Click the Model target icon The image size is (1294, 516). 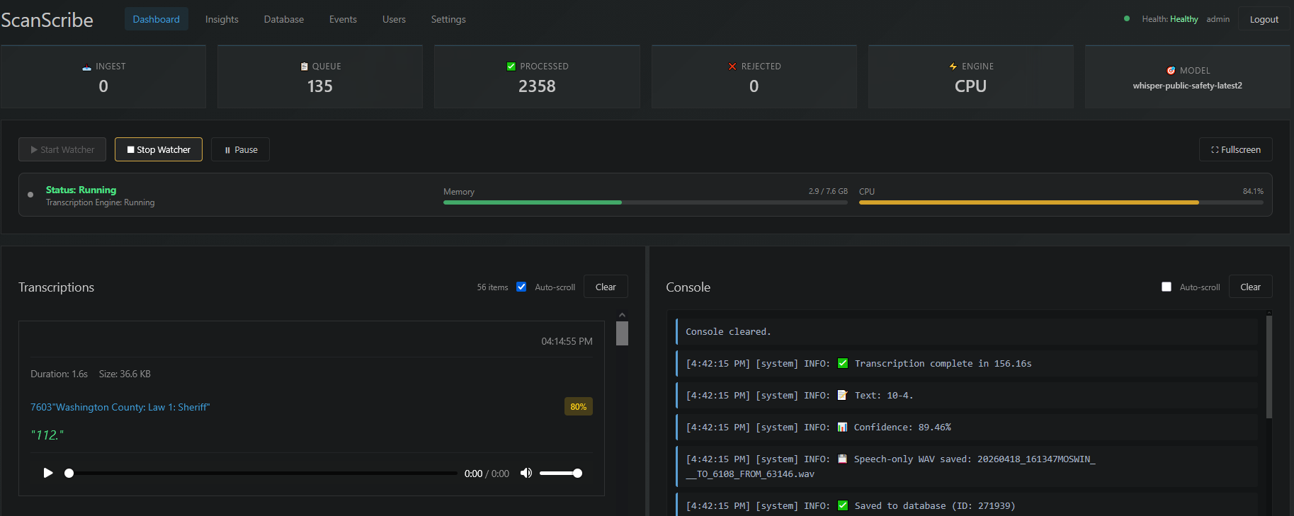point(1171,71)
